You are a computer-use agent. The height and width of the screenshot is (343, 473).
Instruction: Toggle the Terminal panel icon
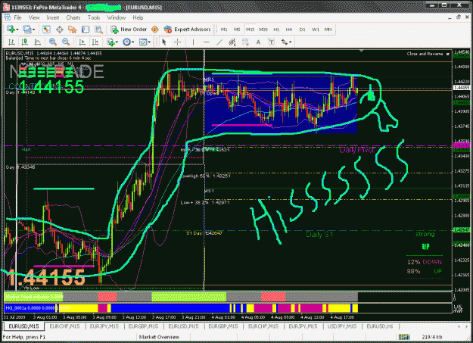[x=86, y=30]
